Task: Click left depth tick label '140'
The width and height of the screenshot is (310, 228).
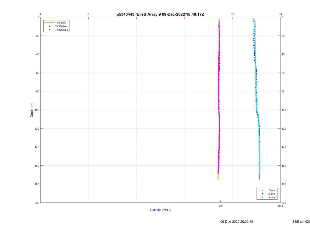Action: pyautogui.click(x=36, y=147)
